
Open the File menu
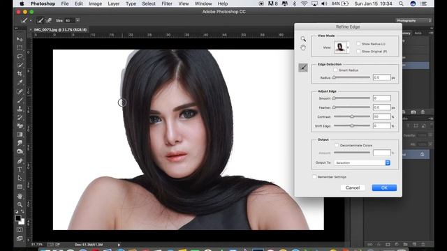coord(65,3)
